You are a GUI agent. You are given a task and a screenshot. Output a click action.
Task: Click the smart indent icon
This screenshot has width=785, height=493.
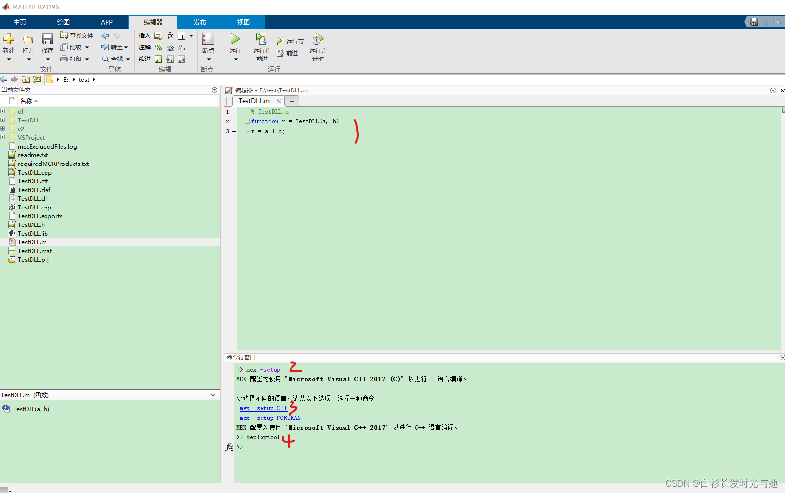[x=158, y=59]
